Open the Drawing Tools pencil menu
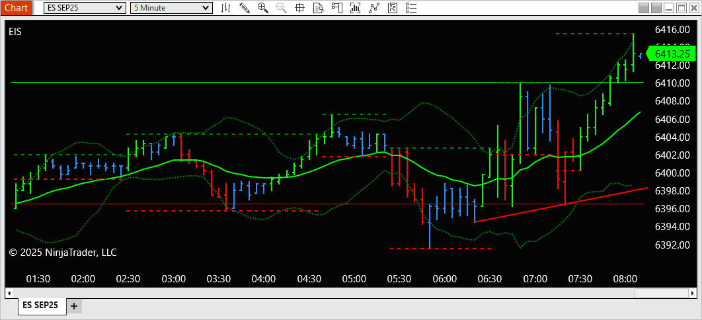The image size is (702, 320). pos(245,8)
